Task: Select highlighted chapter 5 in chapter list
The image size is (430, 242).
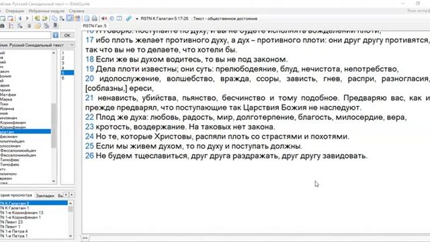Action: coord(67,73)
